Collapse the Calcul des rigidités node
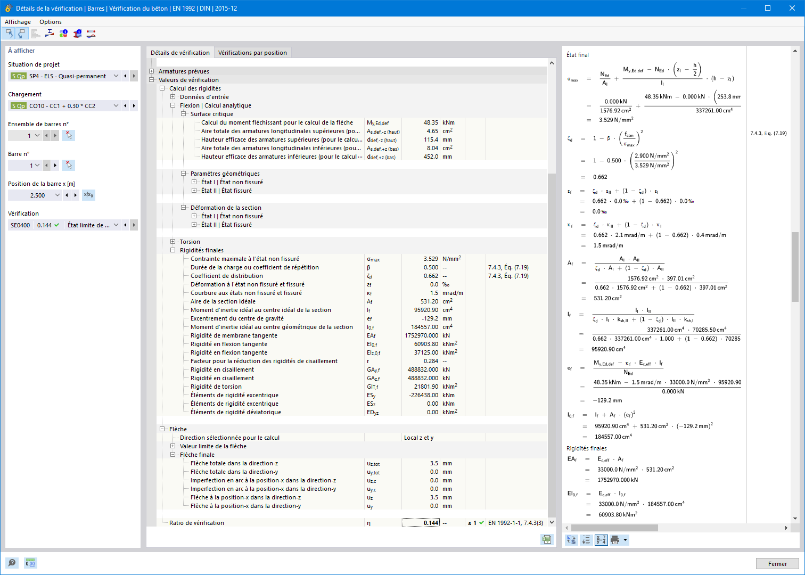 (162, 88)
